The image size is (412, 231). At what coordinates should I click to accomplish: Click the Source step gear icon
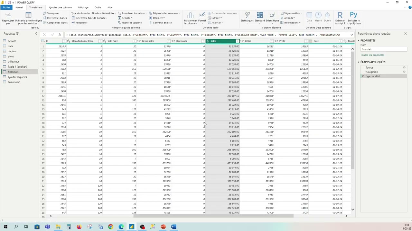tap(404, 67)
